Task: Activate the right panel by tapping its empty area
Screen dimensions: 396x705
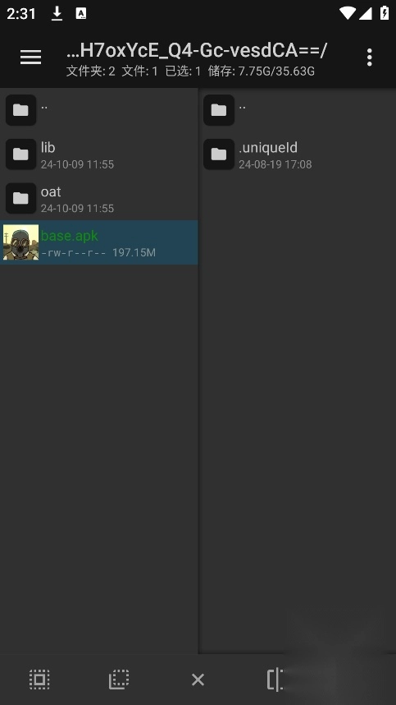Action: coord(298,404)
